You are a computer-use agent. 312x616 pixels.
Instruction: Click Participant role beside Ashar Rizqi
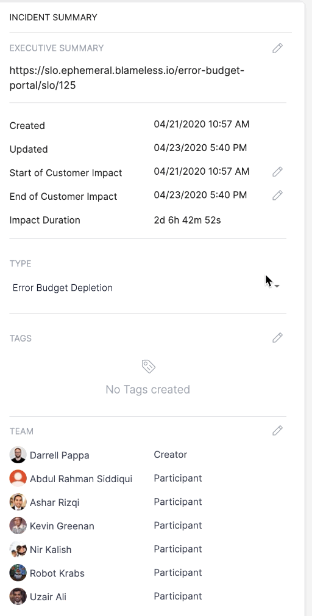(x=178, y=502)
